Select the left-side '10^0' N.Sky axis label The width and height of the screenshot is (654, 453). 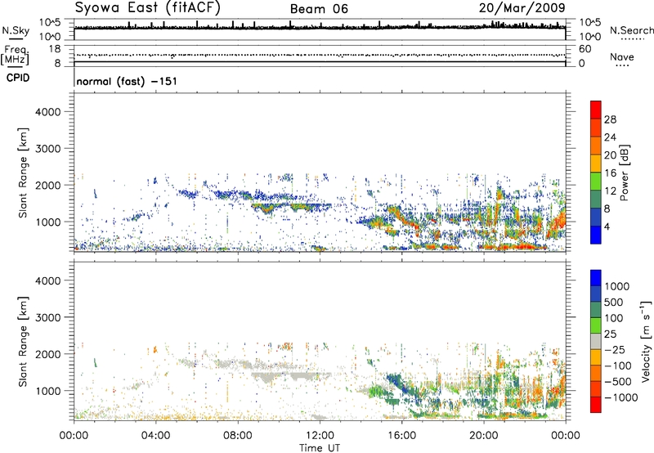coord(50,37)
